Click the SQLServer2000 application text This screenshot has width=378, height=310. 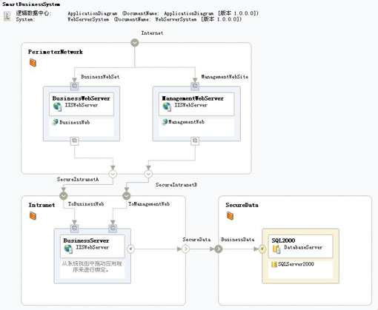(x=296, y=264)
